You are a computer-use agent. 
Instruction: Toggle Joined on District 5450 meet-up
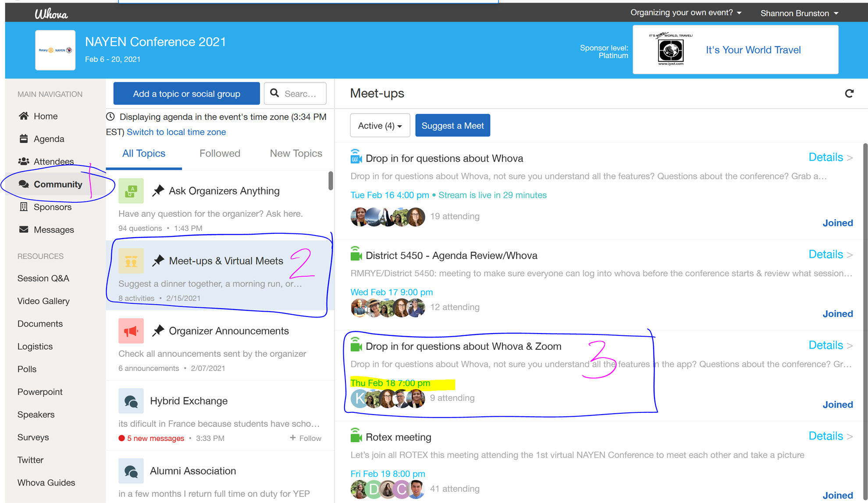coord(837,313)
